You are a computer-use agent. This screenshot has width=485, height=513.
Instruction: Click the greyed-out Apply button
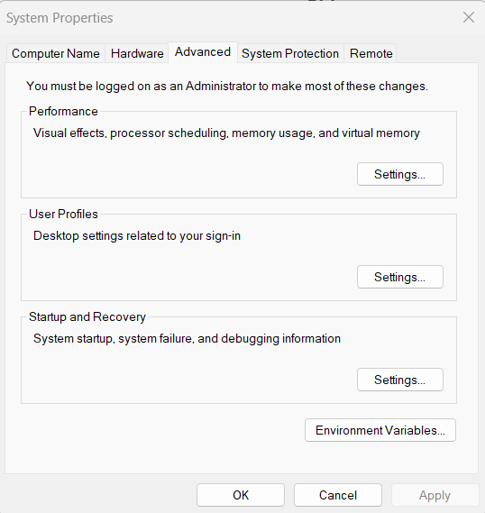435,495
